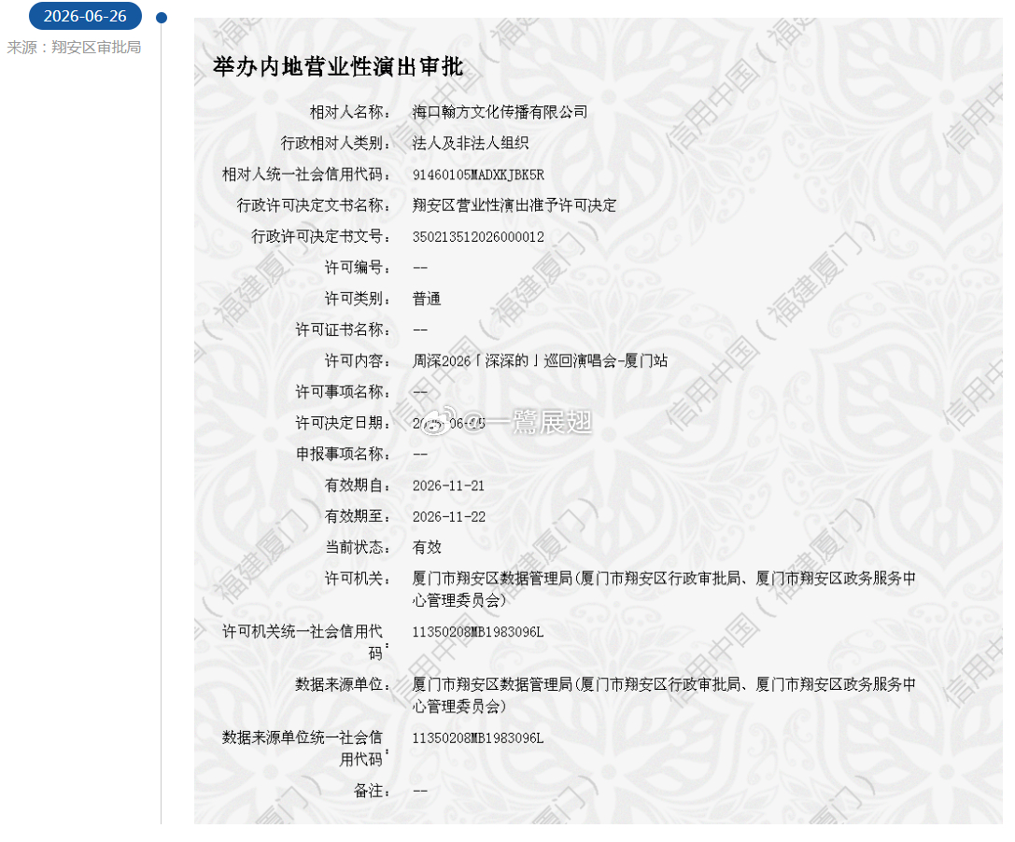Click the value 法人及非法人组织
Screen dimensions: 1015x842
click(471, 143)
